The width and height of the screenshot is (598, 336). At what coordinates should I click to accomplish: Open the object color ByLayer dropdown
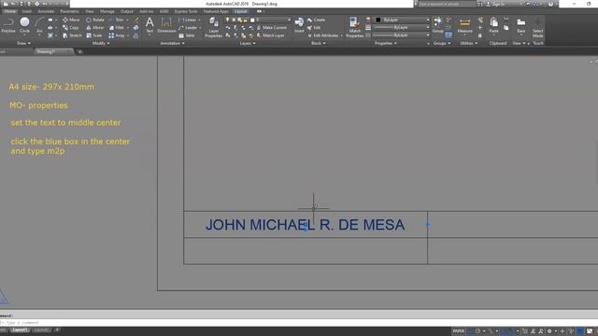401,20
